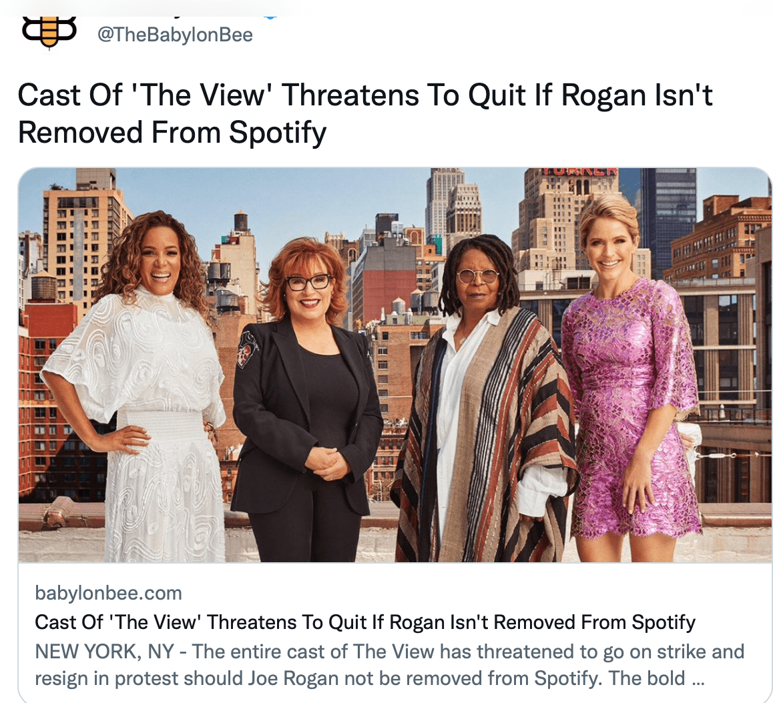Open the bold article title below the photo
This screenshot has height=703, width=773.
[365, 622]
